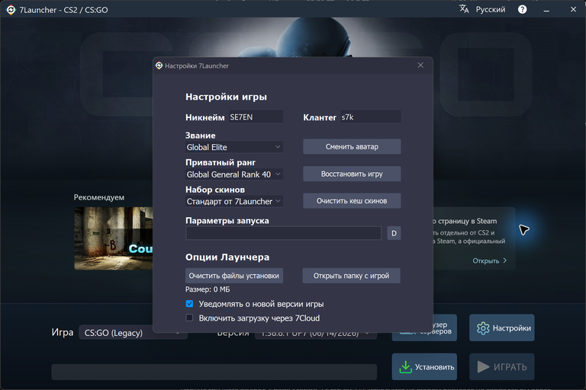This screenshot has height=390, width=586.
Task: Open the language translate icon
Action: pos(464,9)
